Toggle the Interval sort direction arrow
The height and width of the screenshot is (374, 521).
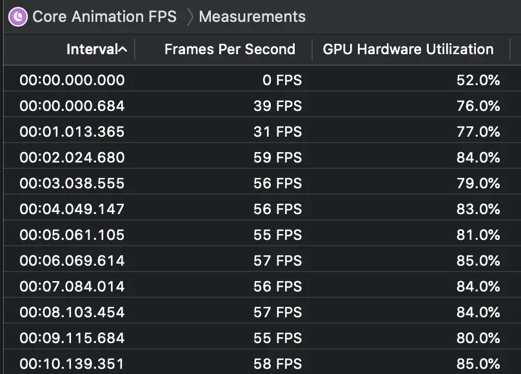coord(123,49)
